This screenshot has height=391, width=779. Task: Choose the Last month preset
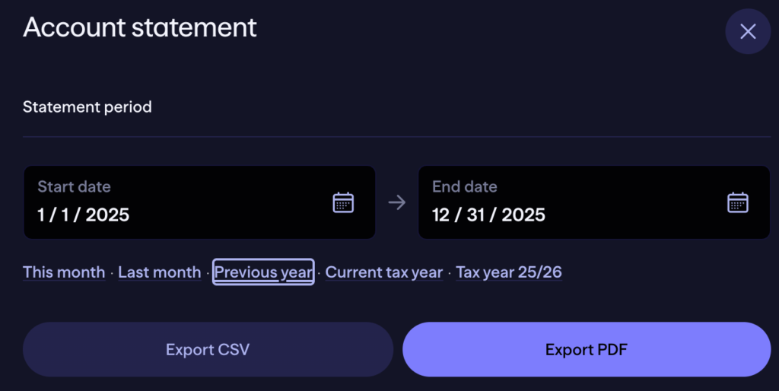pyautogui.click(x=160, y=272)
